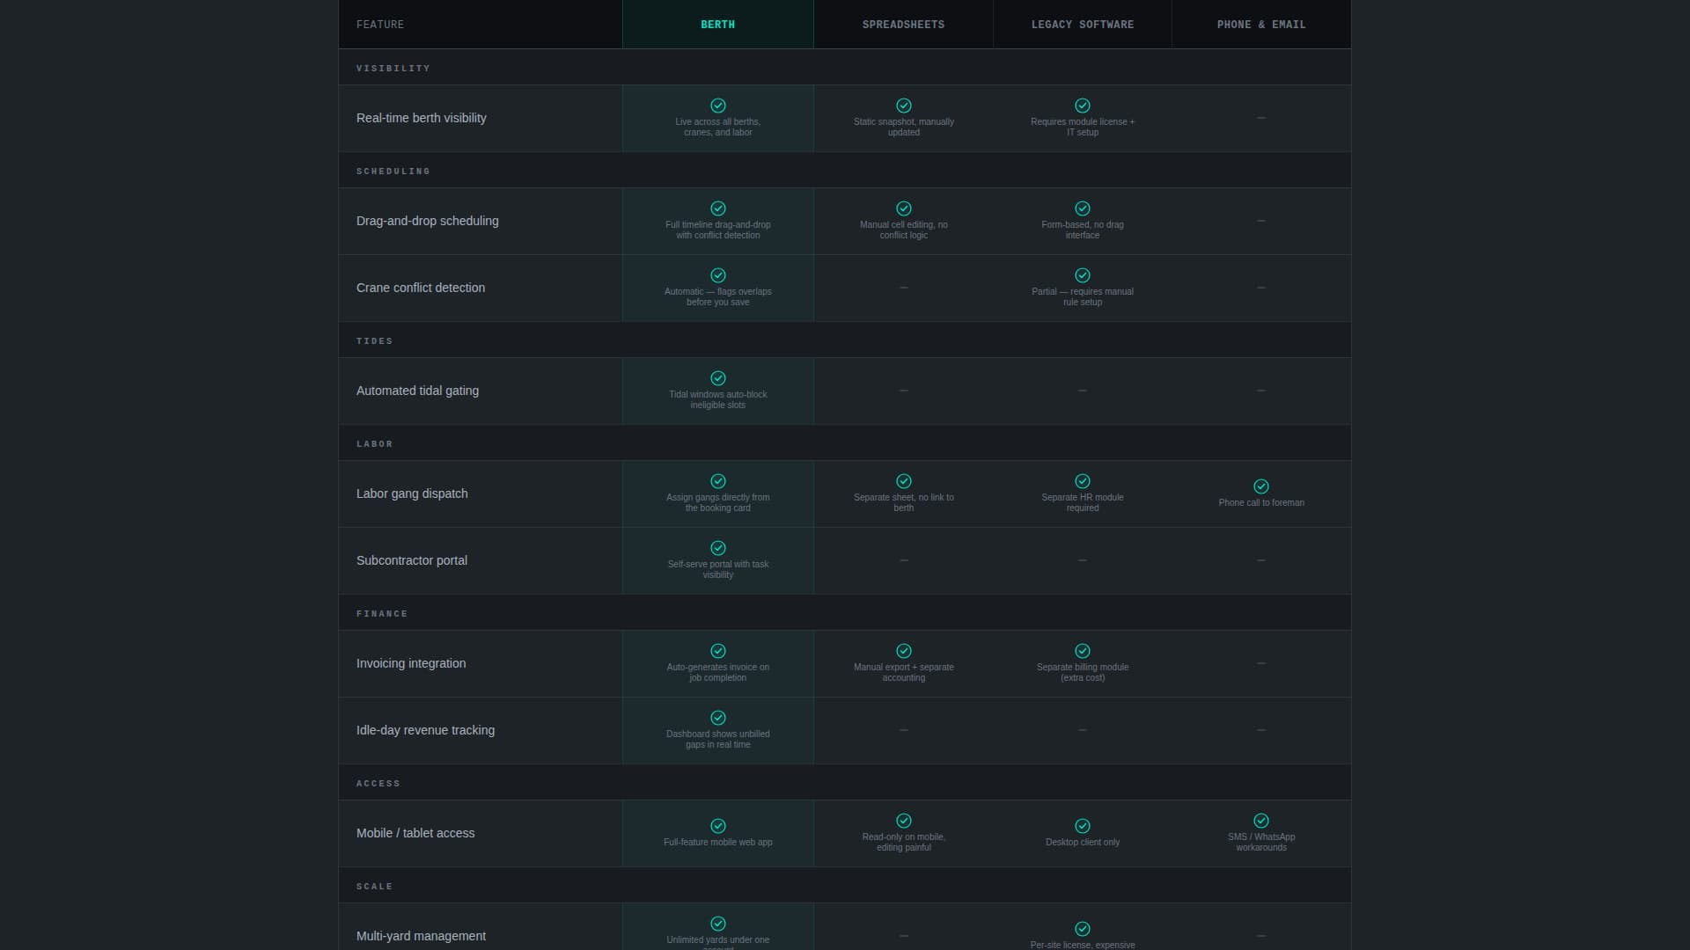Click text 'Tidal windows auto-block ineligible slots'
This screenshot has width=1690, height=950.
click(x=718, y=400)
